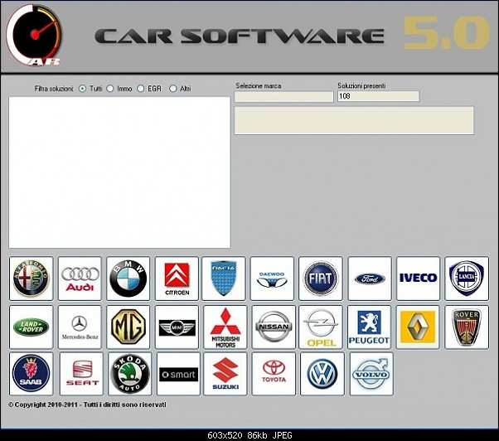Click the Peugeot brand logo
This screenshot has height=441, width=499.
point(369,327)
